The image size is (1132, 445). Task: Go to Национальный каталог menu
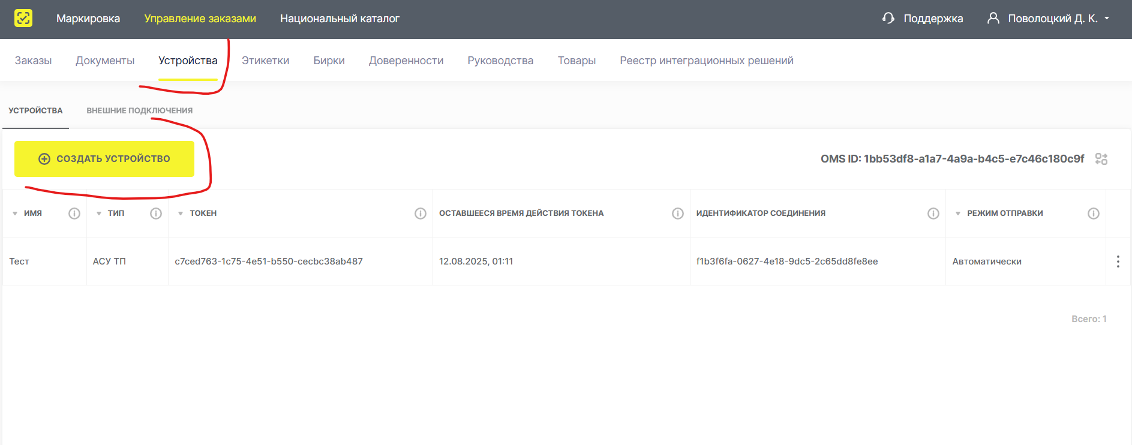tap(340, 19)
